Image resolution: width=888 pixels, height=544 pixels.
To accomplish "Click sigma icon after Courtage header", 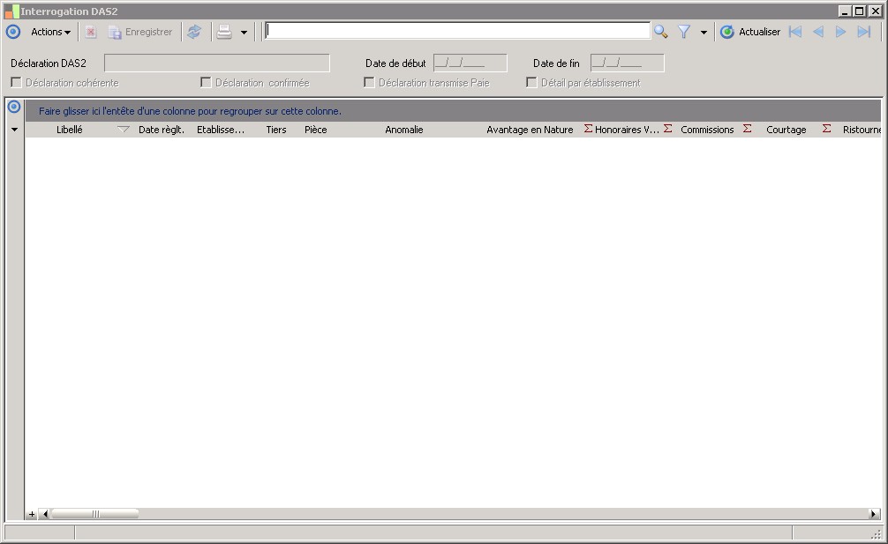I will click(826, 129).
